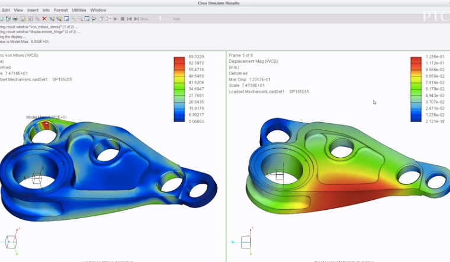
Task: Open the Format menu
Action: (61, 10)
